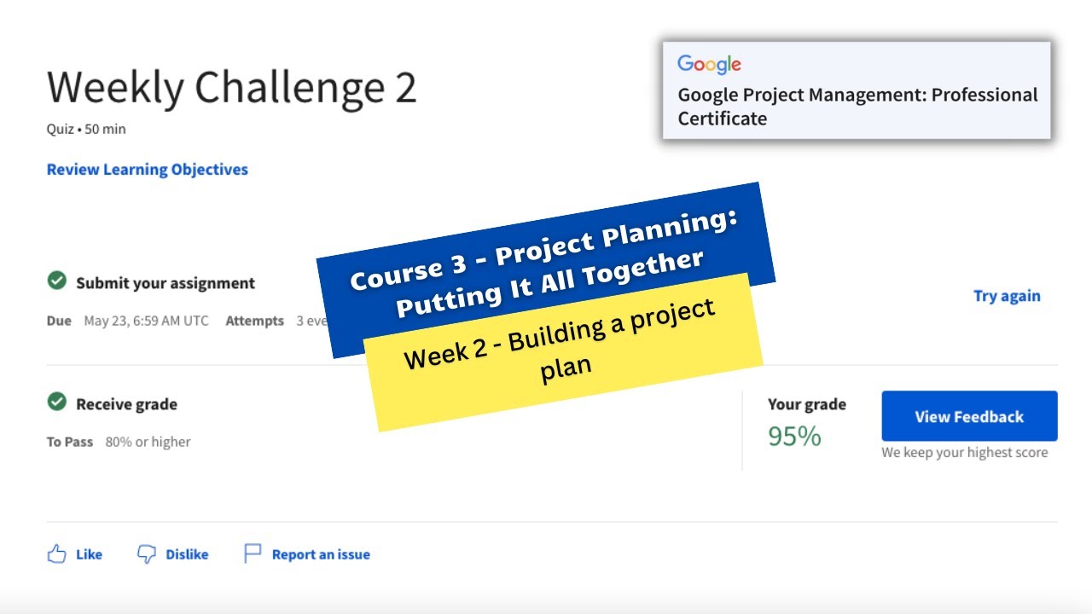Click the Weekly Challenge 2 heading
The image size is (1092, 614).
(231, 88)
